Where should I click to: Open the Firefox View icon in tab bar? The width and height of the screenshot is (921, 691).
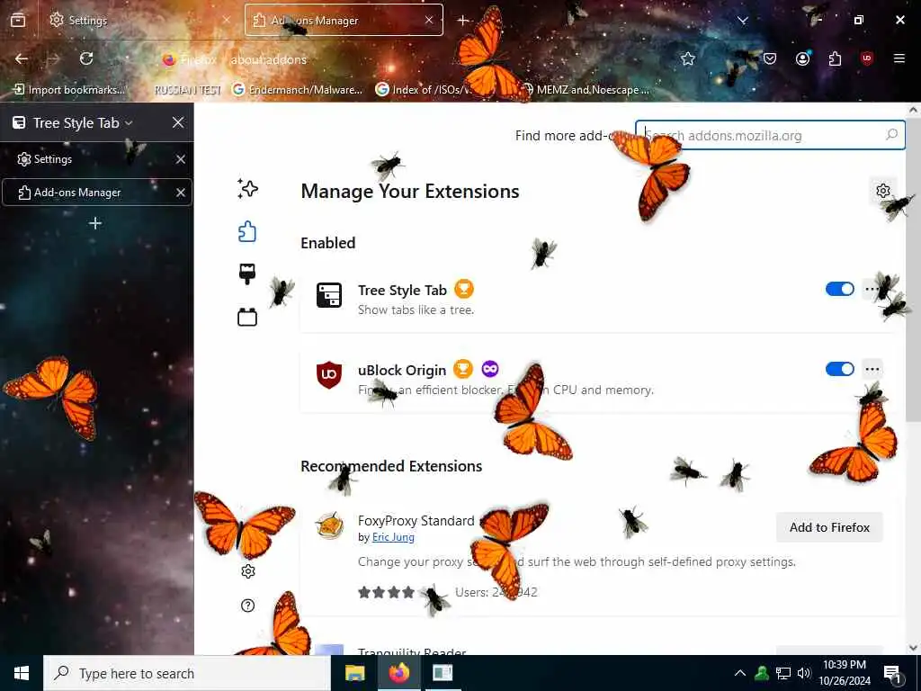click(18, 21)
